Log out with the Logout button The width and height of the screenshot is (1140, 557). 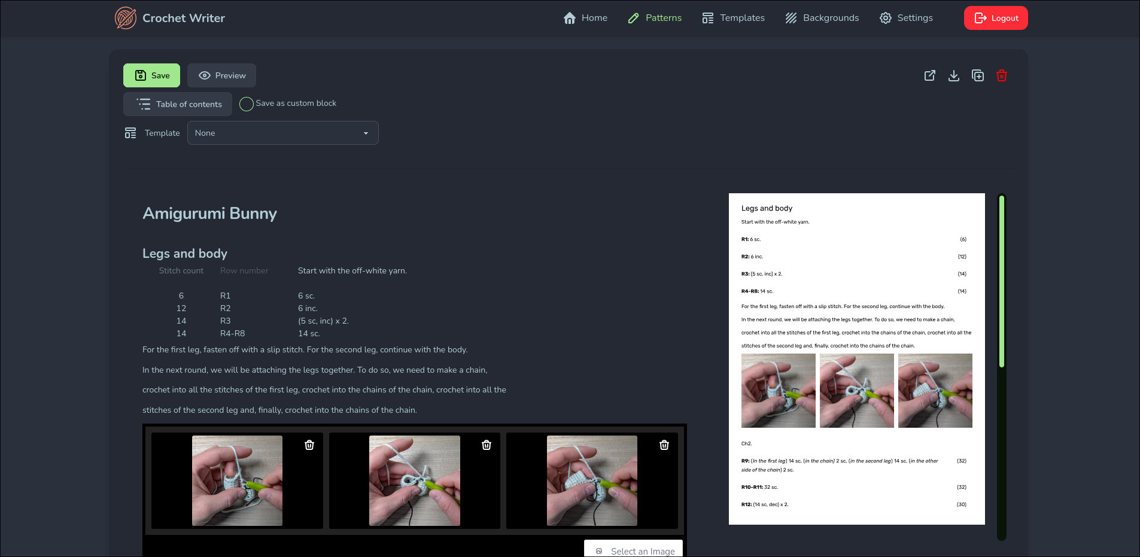point(996,18)
